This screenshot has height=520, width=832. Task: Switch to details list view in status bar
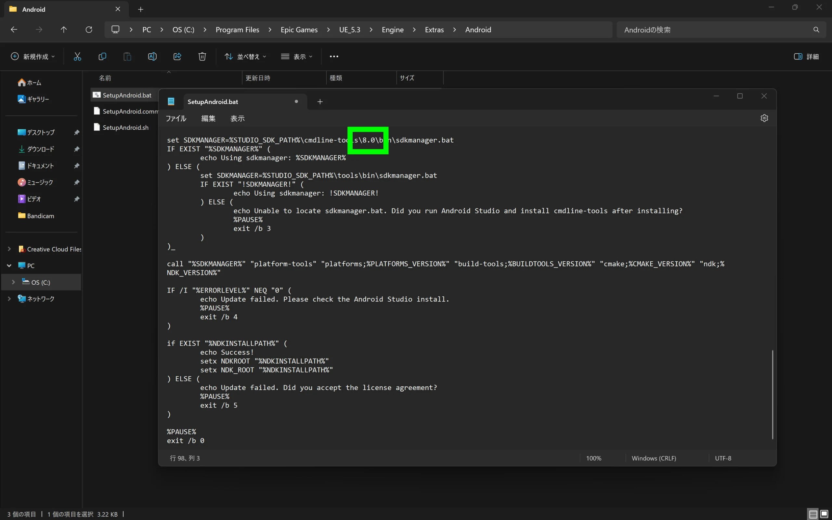pyautogui.click(x=813, y=514)
